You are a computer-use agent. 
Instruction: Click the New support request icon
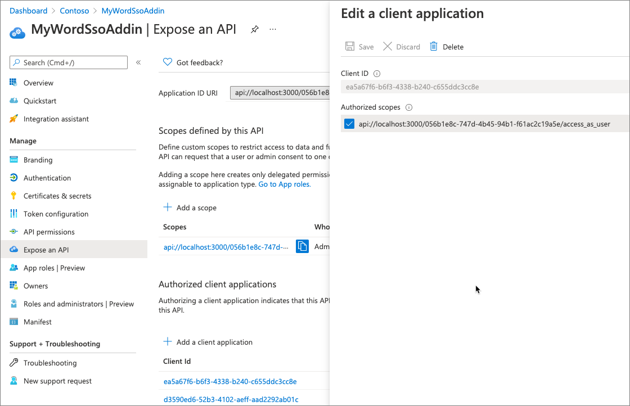point(13,381)
